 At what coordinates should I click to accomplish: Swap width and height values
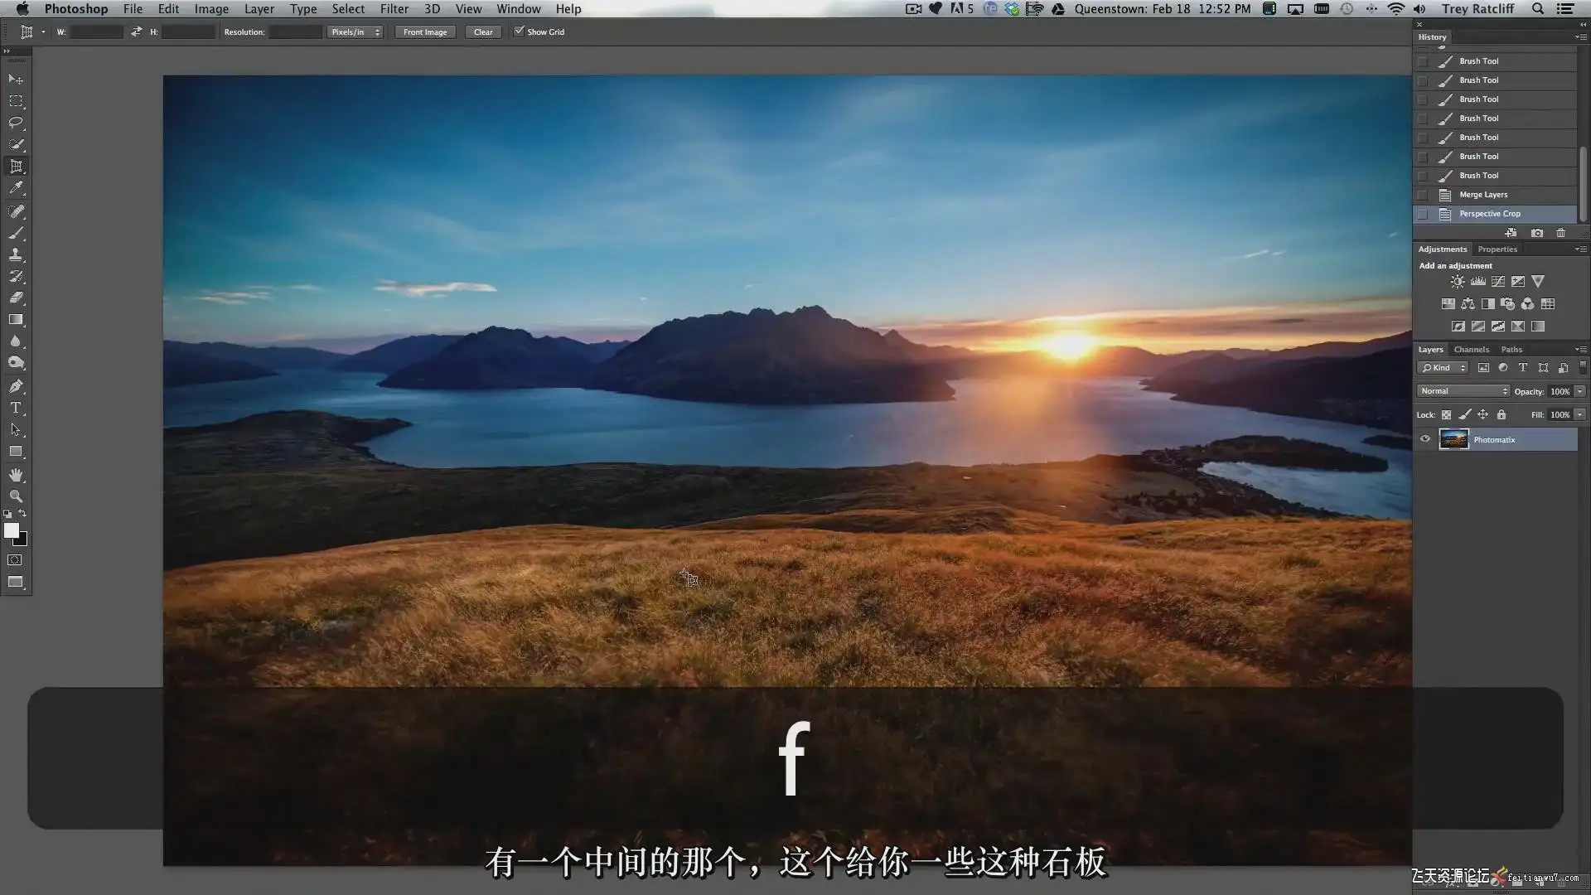coord(137,31)
